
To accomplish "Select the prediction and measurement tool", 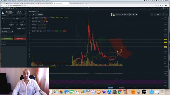I will (29, 31).
